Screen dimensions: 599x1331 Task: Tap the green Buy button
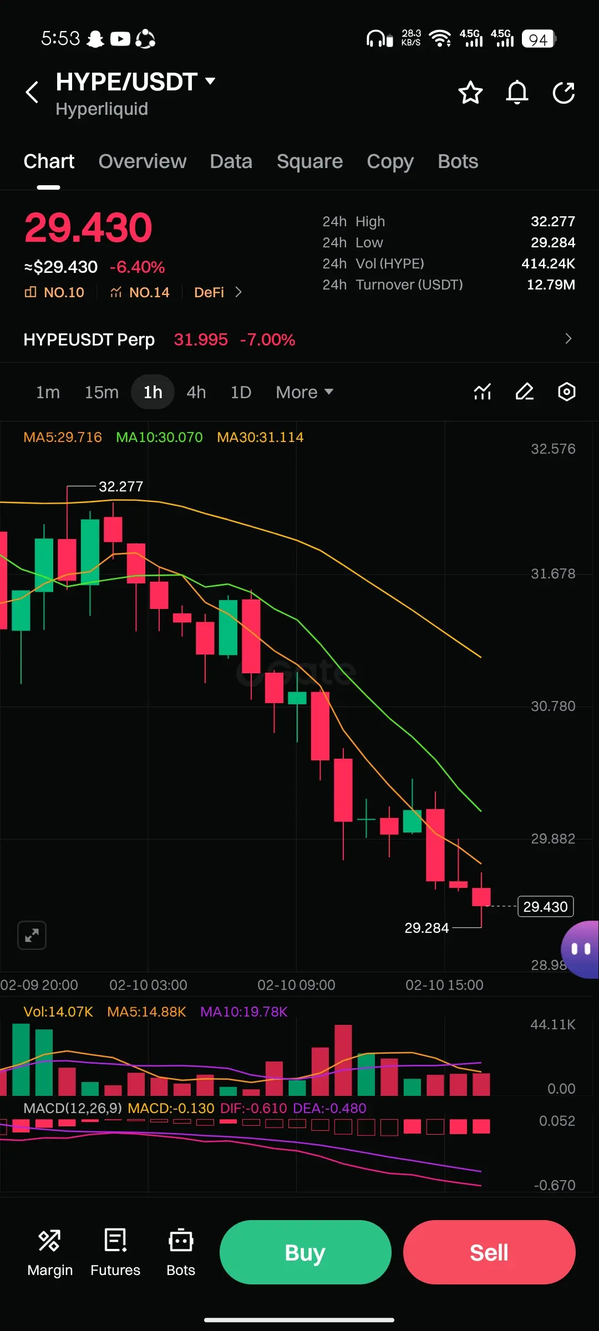click(x=306, y=1252)
